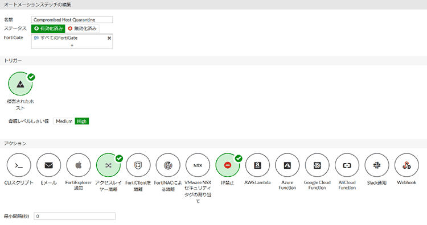Select the Webhook action icon
427x225 pixels.
pos(407,165)
